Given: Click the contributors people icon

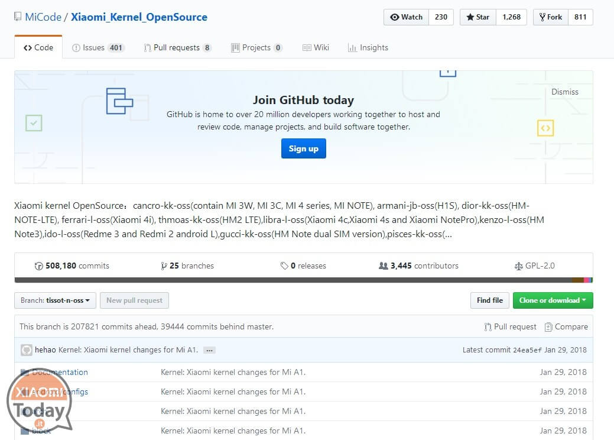Looking at the screenshot, I should point(384,266).
